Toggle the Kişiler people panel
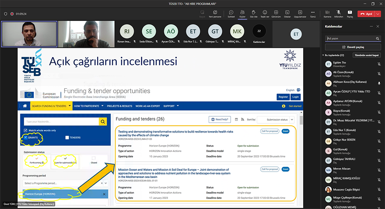Image resolution: width=385 pixels, height=209 pixels. [x=242, y=13]
